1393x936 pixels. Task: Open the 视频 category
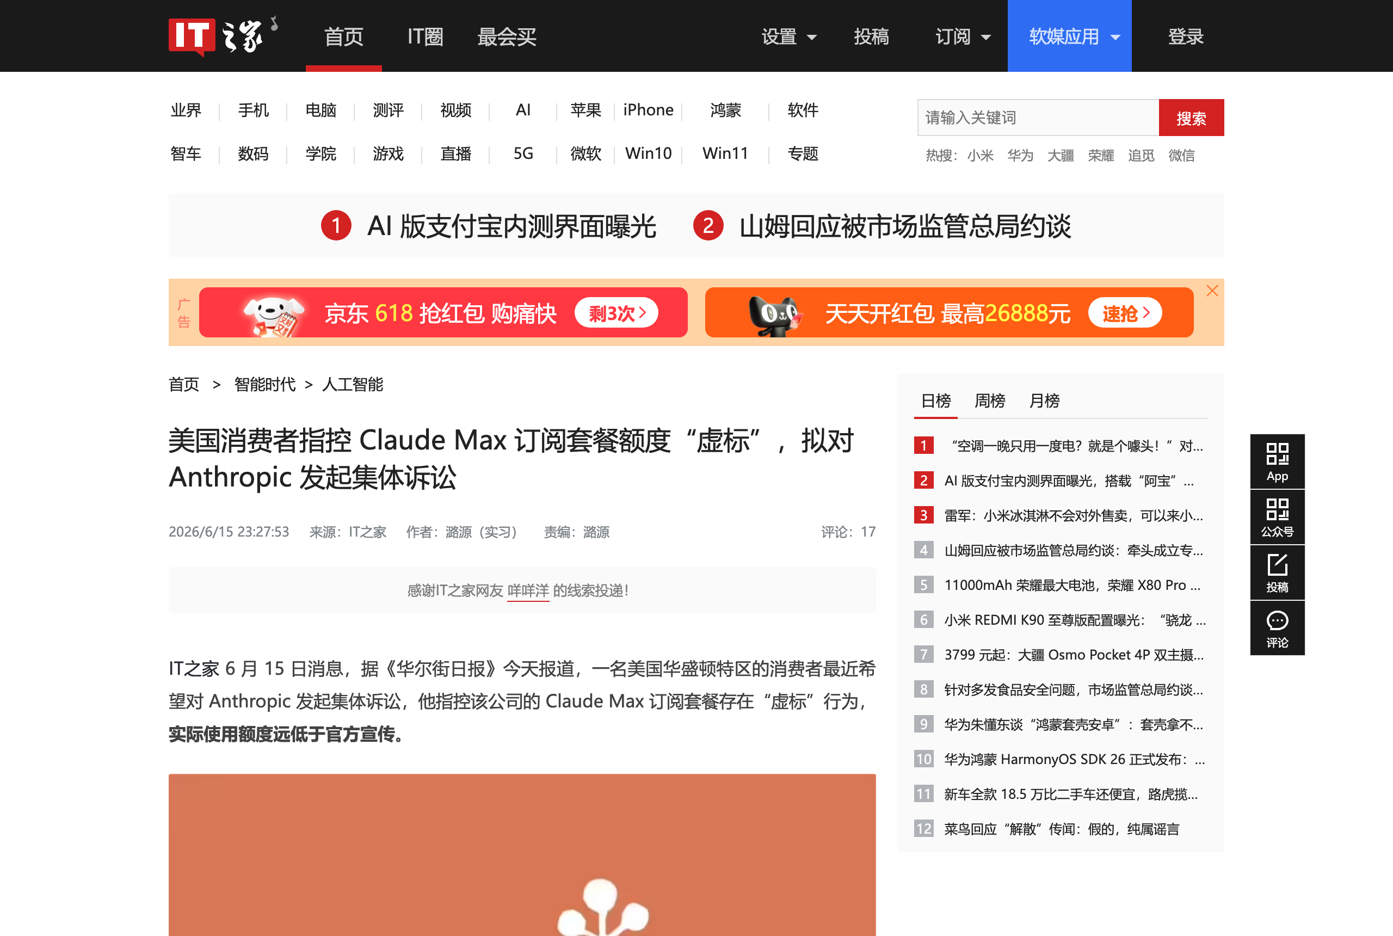pos(455,110)
